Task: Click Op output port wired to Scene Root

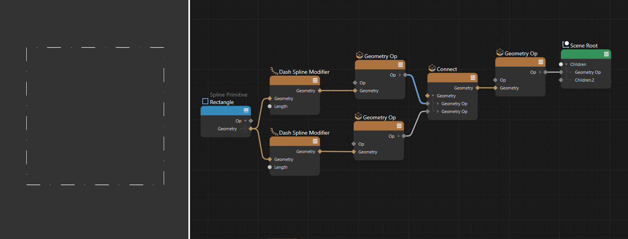Action: pos(546,72)
